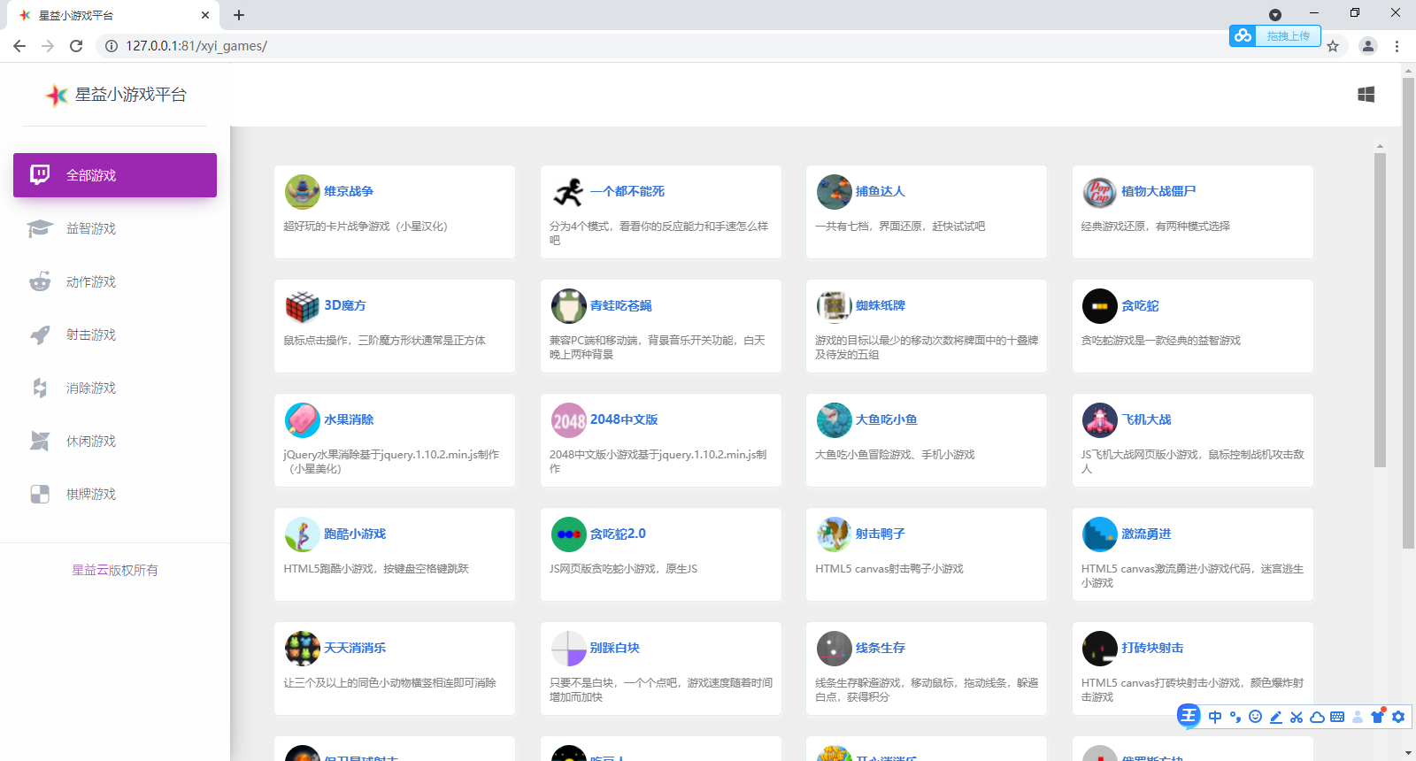
Task: Open a new browser tab
Action: [239, 15]
